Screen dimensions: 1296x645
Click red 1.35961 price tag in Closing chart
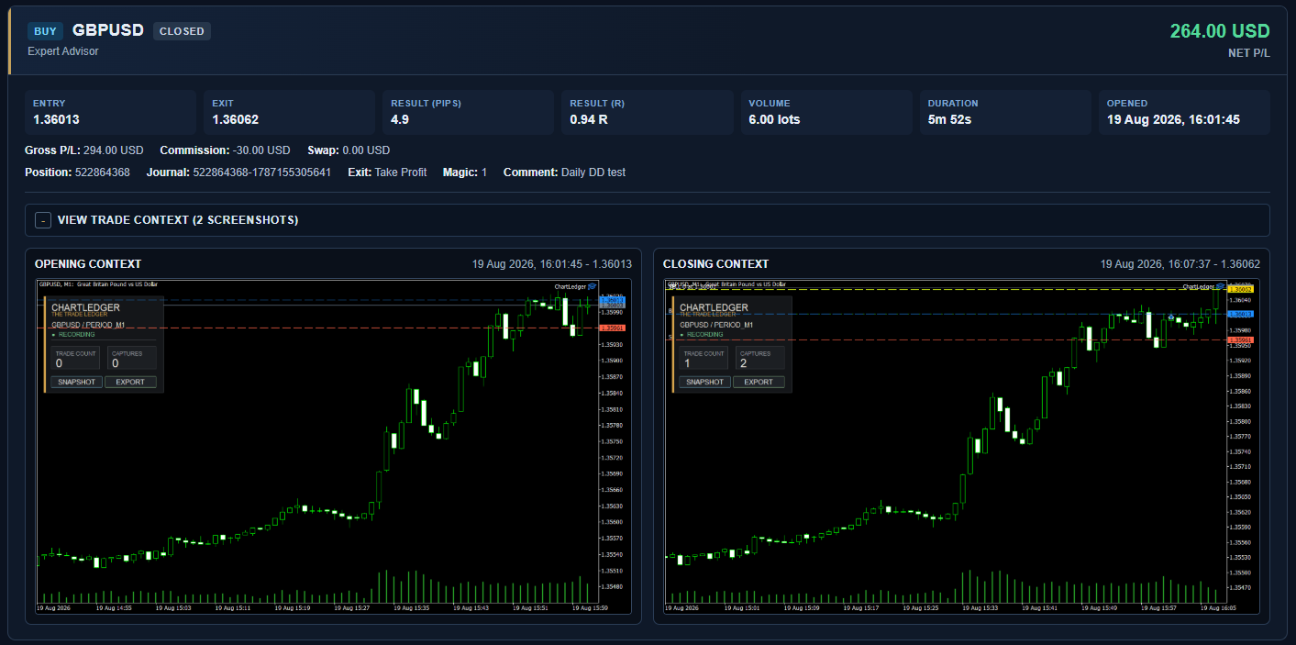[1240, 340]
